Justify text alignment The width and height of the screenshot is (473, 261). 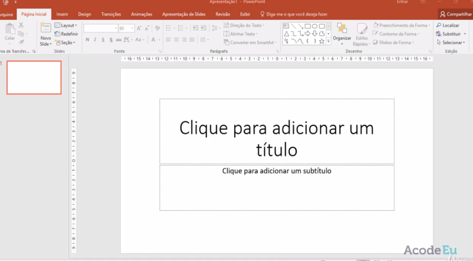point(192,40)
